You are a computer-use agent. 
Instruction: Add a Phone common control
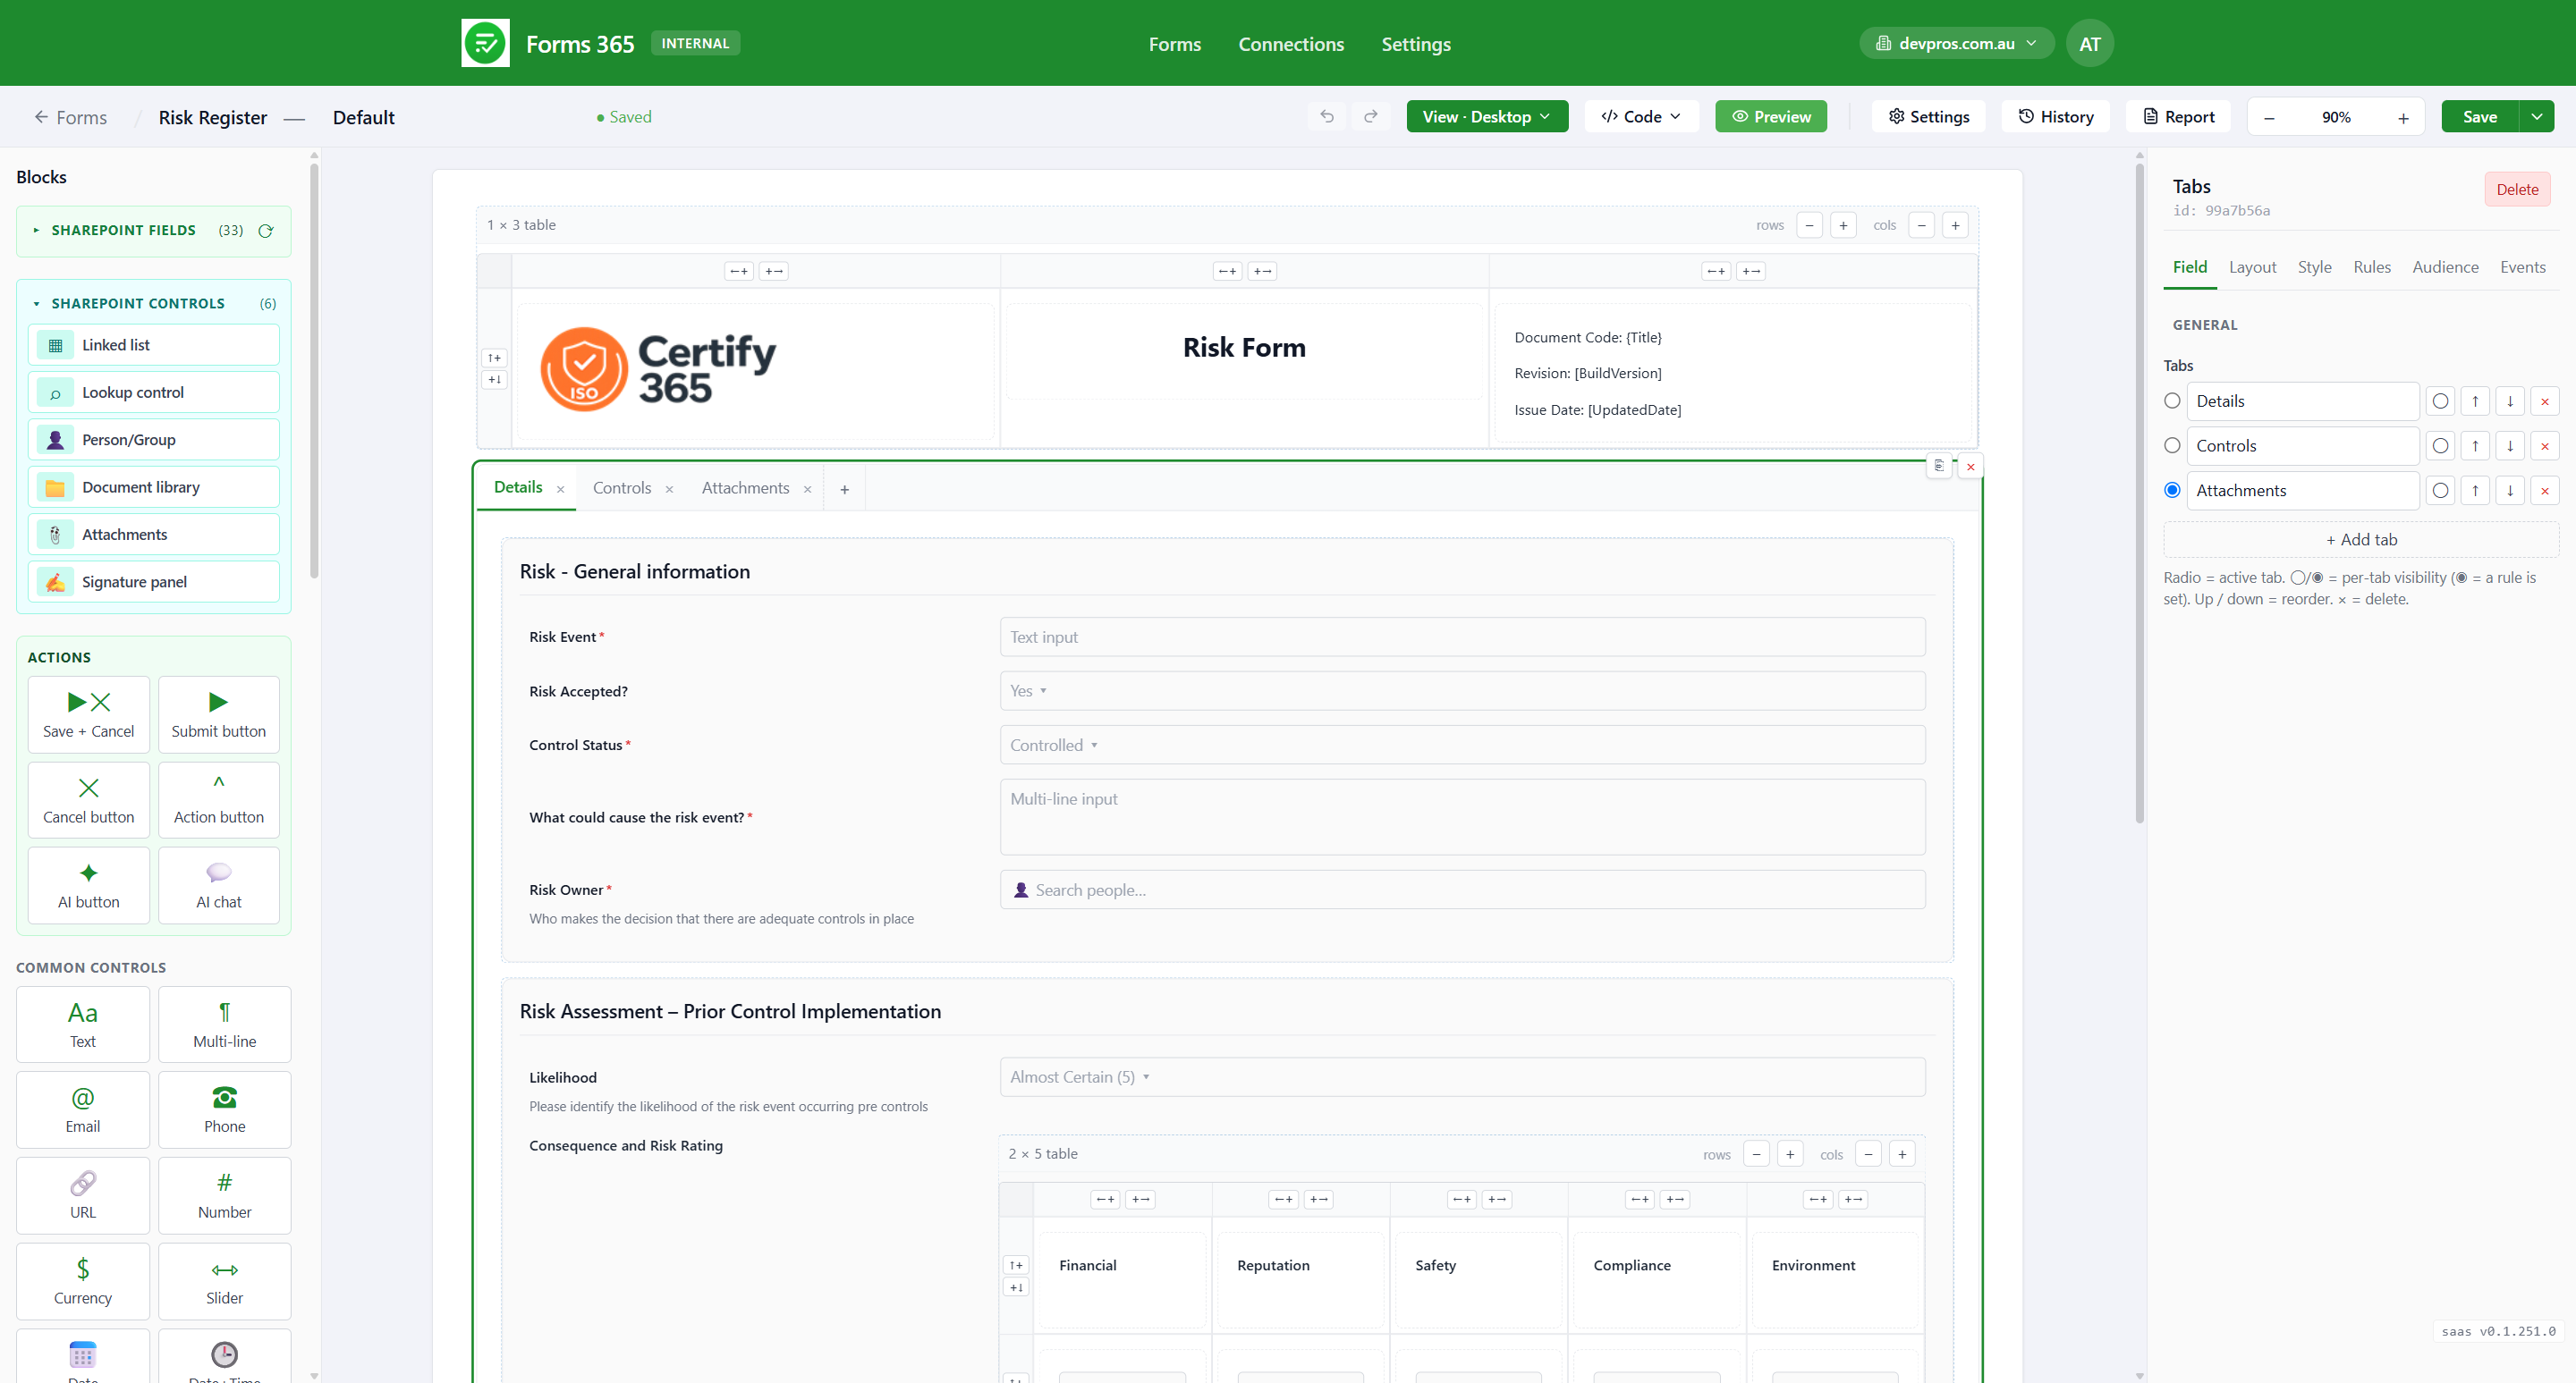tap(225, 1110)
